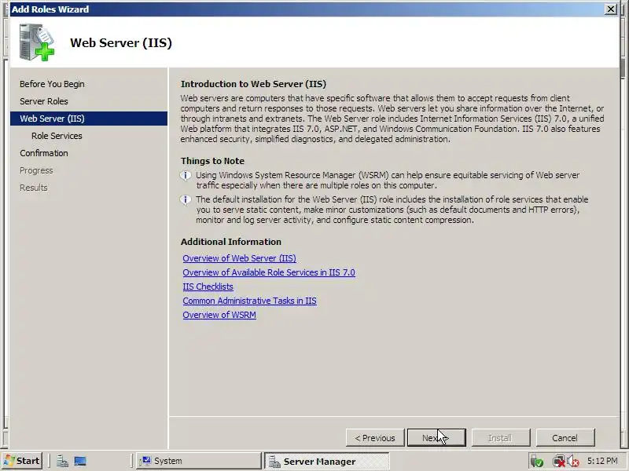Screen dimensions: 629x471
Task: Open the Overview of WSRM link
Action: 219,315
